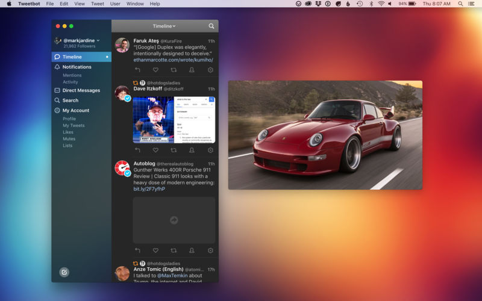
Task: Open the Tweet menu in the menu bar
Action: [x=97, y=4]
